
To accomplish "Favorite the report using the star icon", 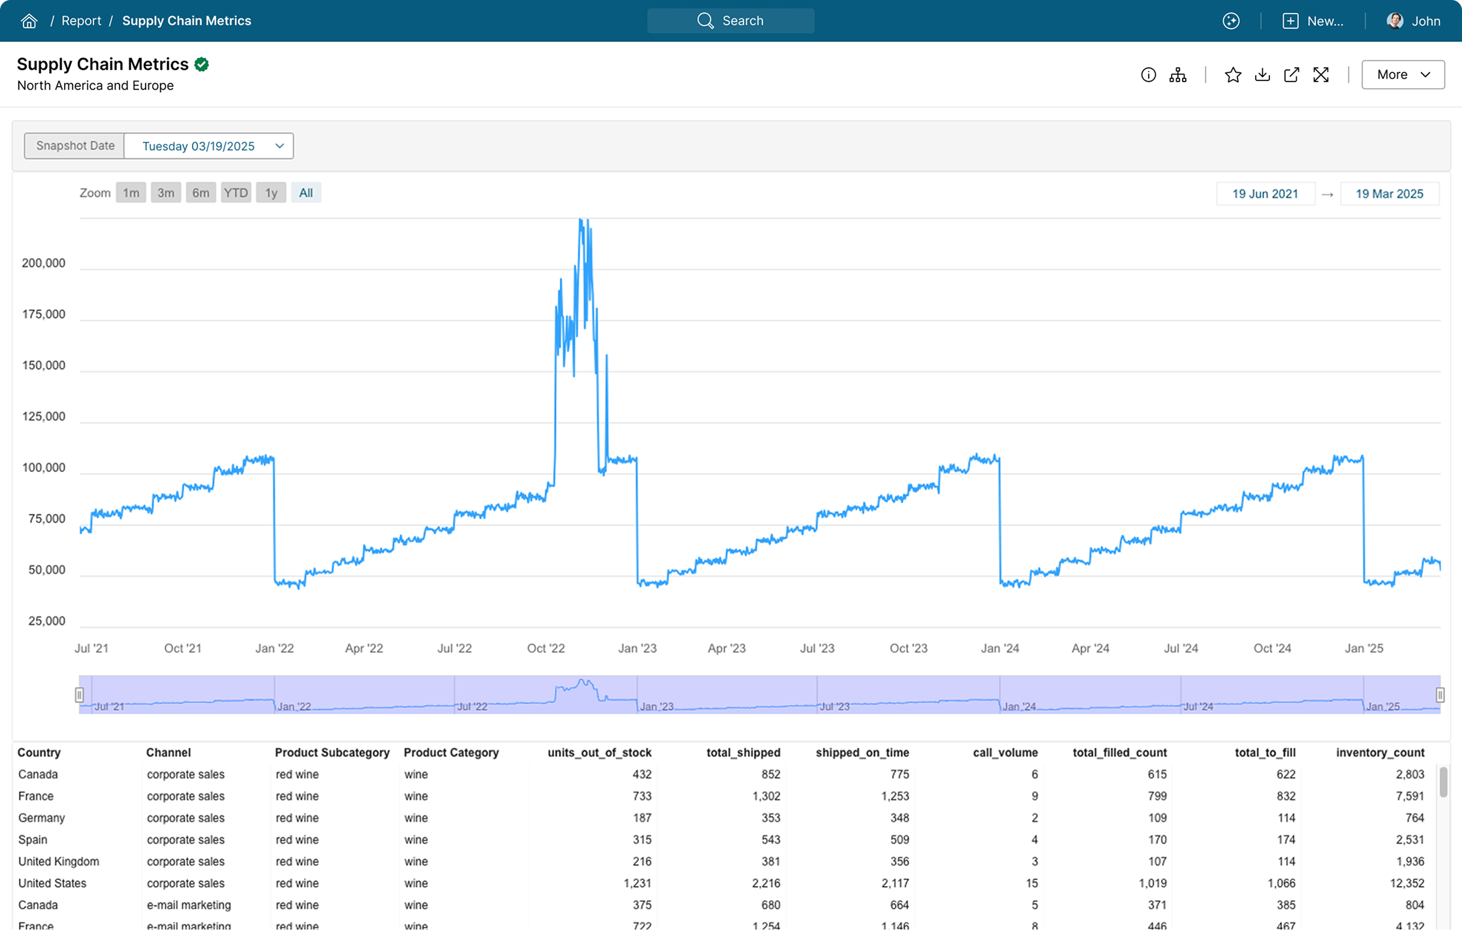I will click(1233, 74).
